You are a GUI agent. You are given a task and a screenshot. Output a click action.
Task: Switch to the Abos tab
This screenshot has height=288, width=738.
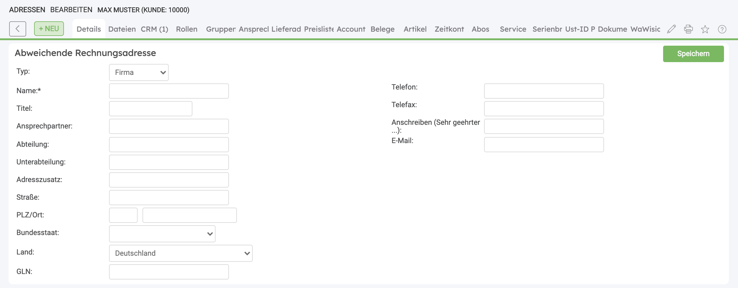click(480, 29)
